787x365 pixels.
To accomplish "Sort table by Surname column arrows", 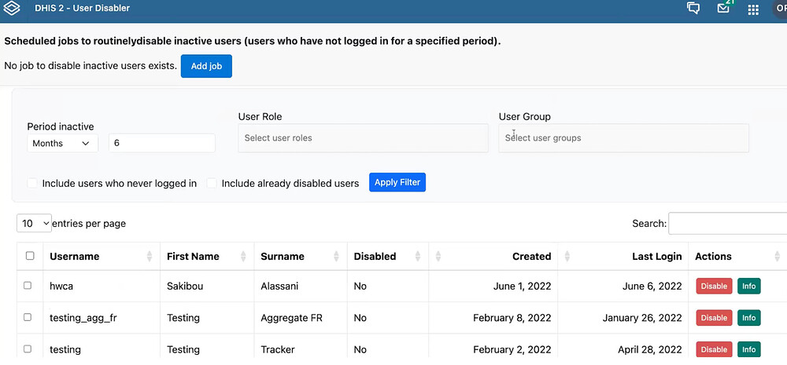I will pyautogui.click(x=337, y=257).
